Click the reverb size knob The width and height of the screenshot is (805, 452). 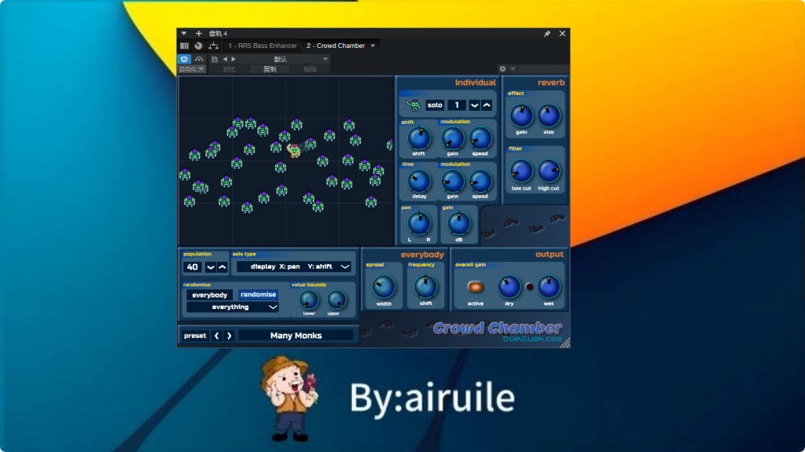point(548,116)
